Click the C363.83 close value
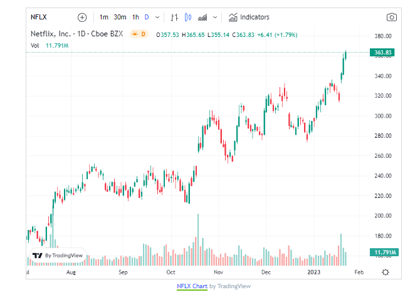 (243, 35)
